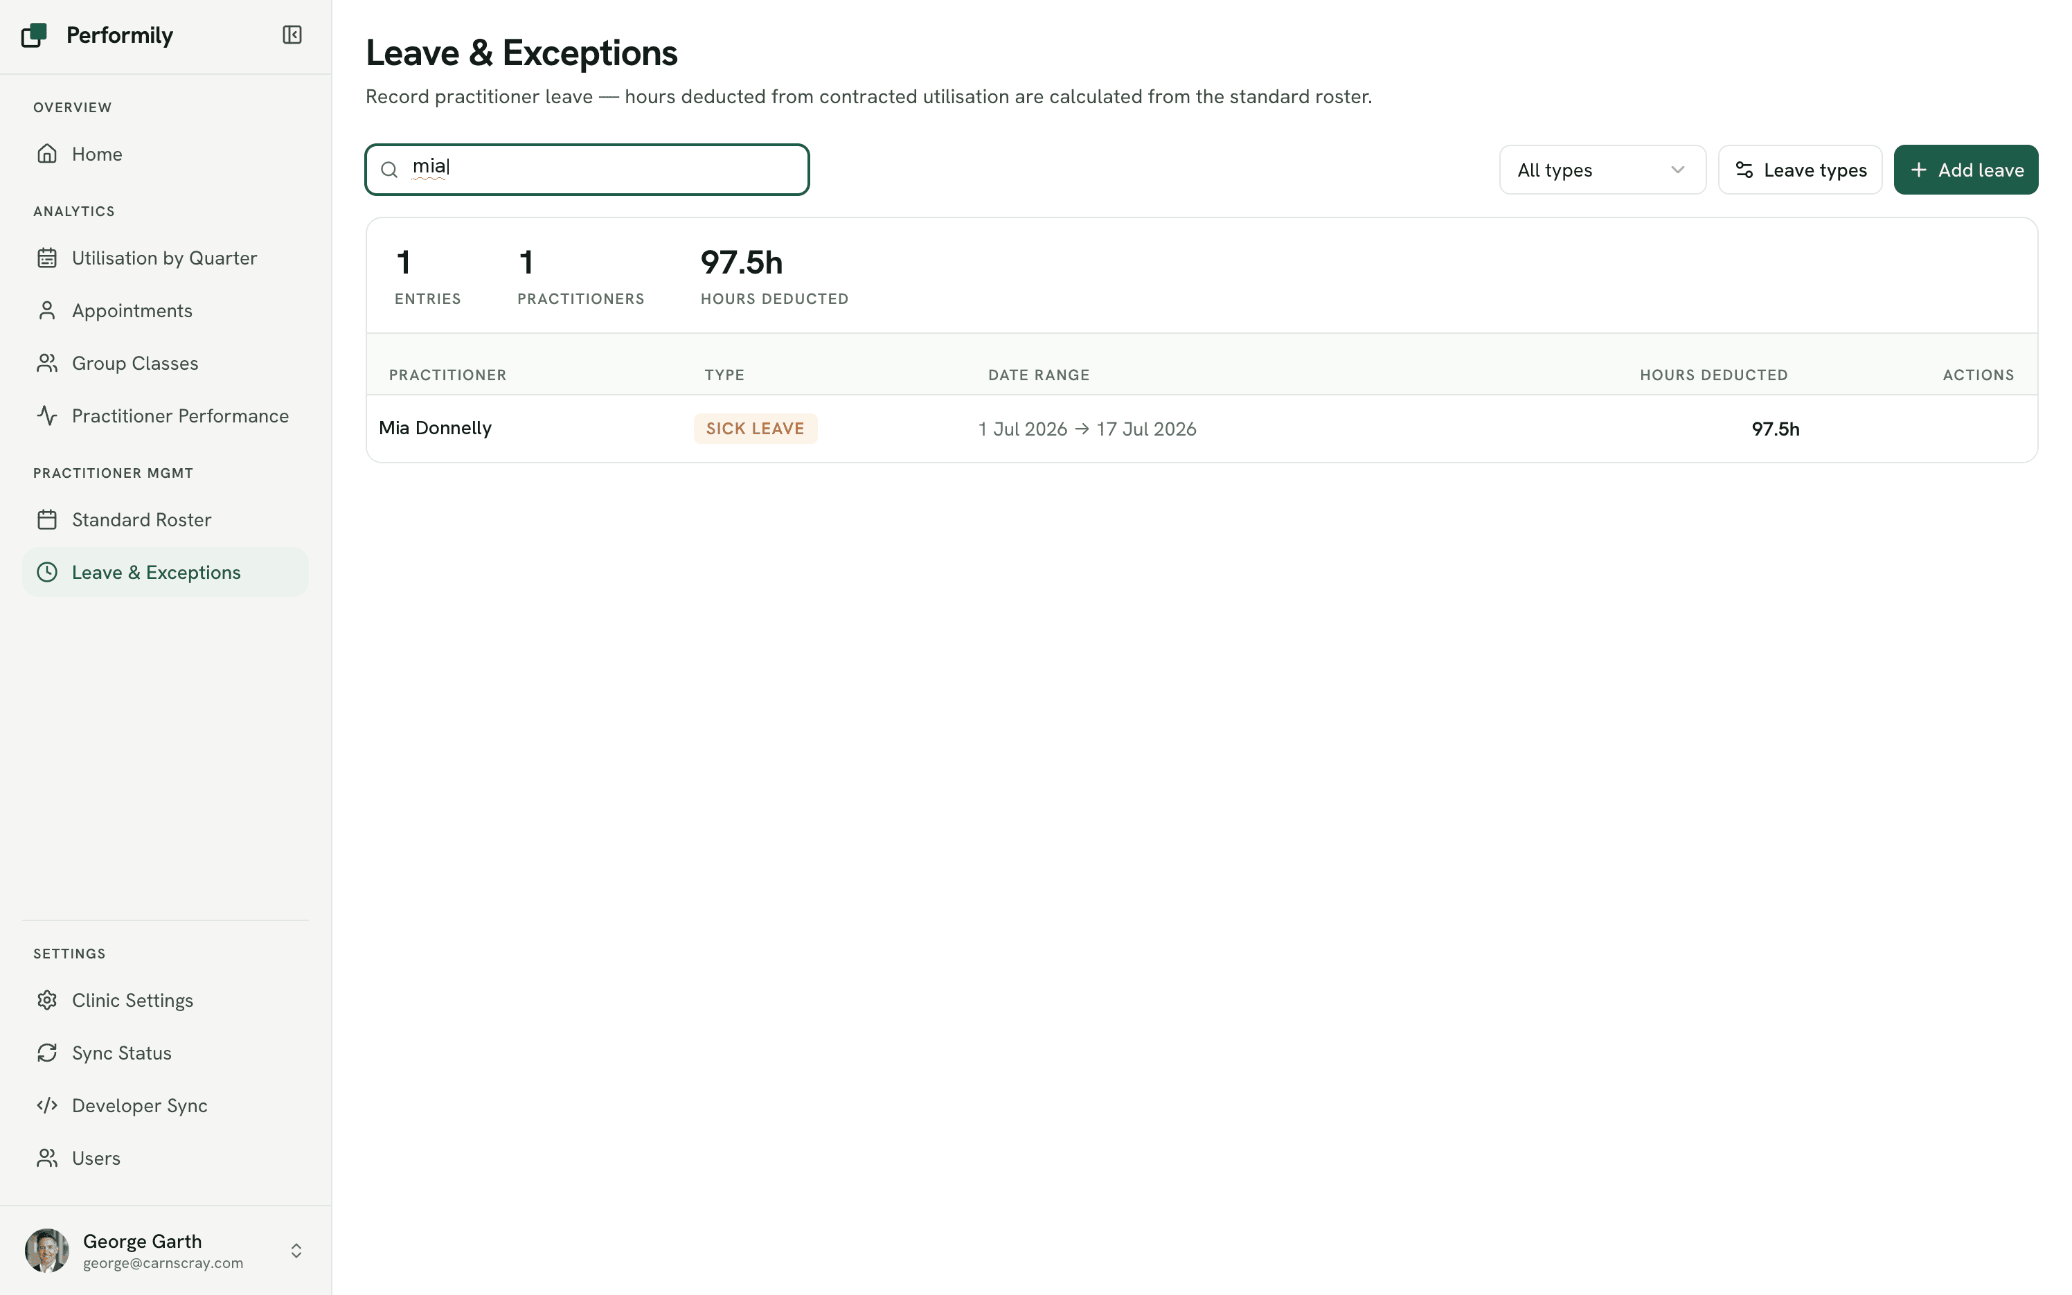The width and height of the screenshot is (2072, 1295).
Task: Select Leave & Exceptions in sidebar
Action: tap(166, 572)
